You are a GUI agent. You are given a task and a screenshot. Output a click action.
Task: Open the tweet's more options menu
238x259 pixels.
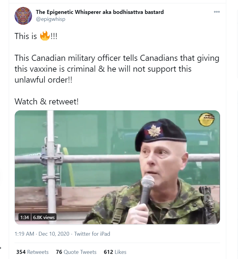tap(217, 12)
